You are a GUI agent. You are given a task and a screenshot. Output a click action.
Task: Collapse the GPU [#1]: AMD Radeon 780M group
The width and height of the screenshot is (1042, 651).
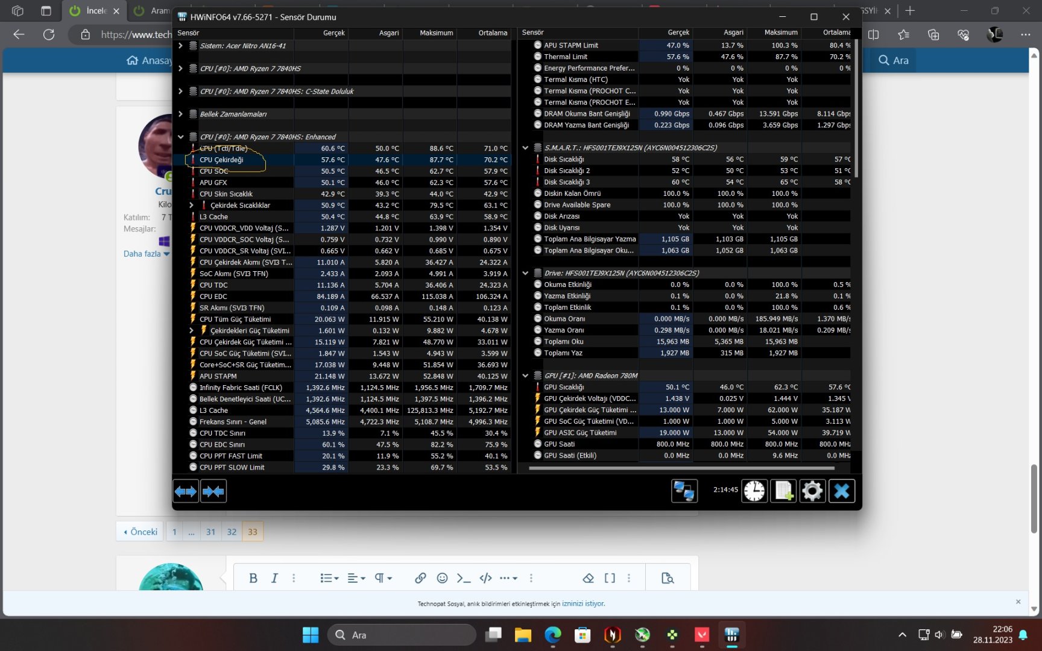coord(525,376)
